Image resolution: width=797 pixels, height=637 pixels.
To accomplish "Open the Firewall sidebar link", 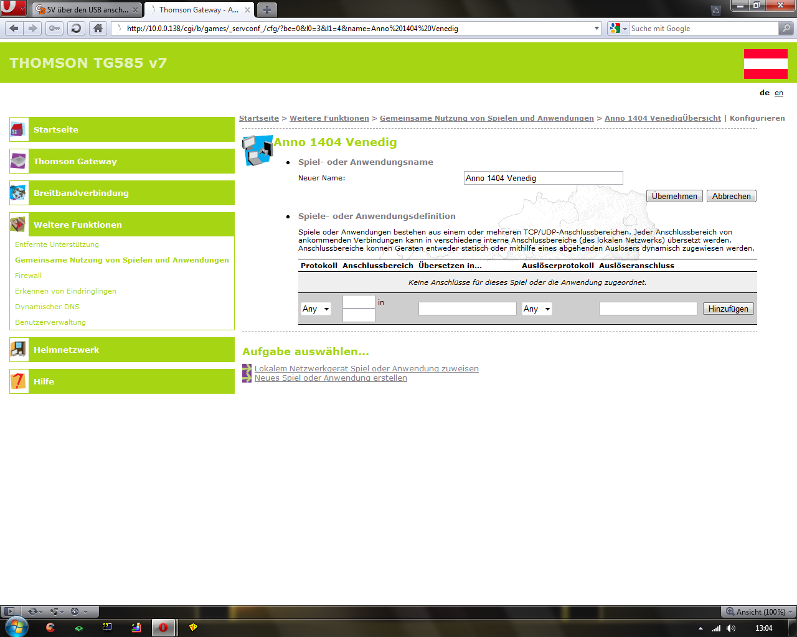I will tap(28, 276).
